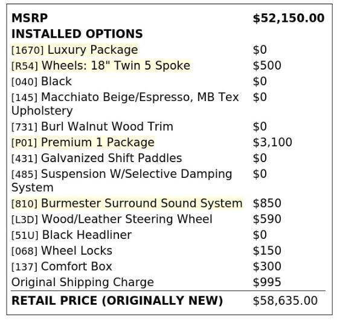Select the Premium 1 Package option
Image resolution: width=337 pixels, height=320 pixels.
[83, 143]
